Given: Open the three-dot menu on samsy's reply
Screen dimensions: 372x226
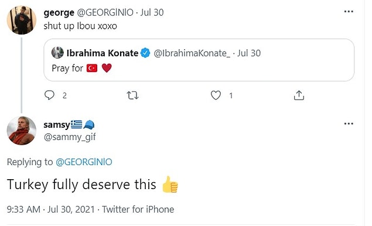Looking at the screenshot, I should pyautogui.click(x=349, y=124).
